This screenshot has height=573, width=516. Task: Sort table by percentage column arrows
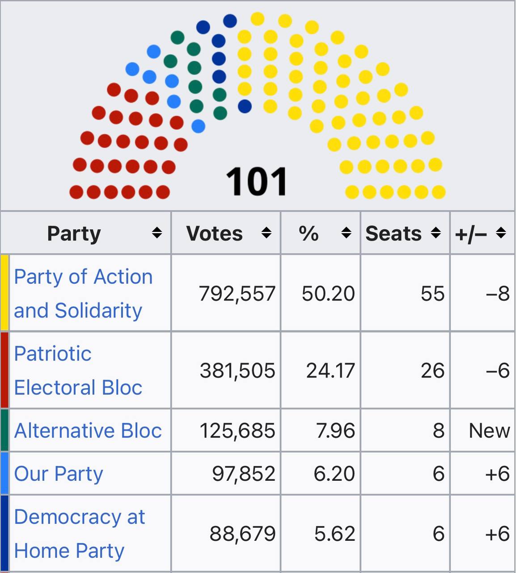tap(346, 233)
